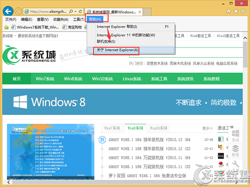Open the Tools gear icon

click(243, 11)
